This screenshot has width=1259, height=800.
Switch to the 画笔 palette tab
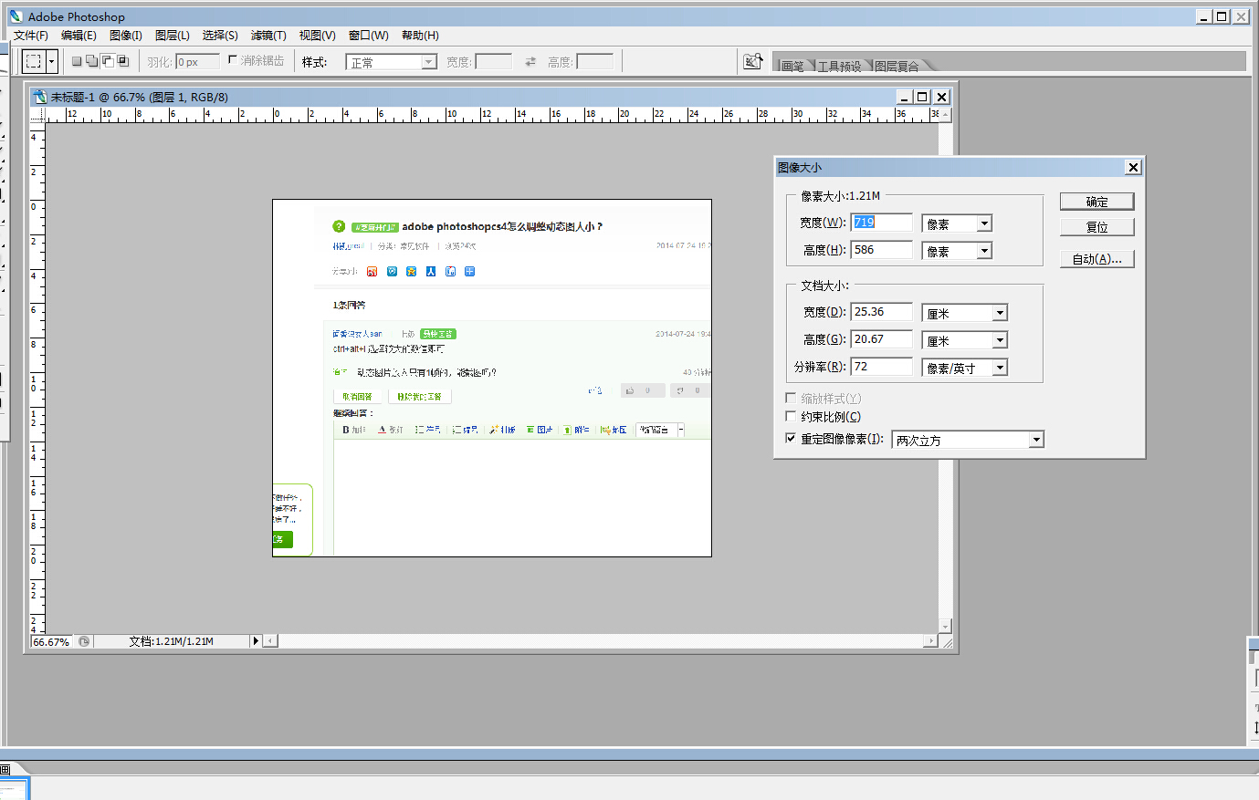click(x=792, y=66)
